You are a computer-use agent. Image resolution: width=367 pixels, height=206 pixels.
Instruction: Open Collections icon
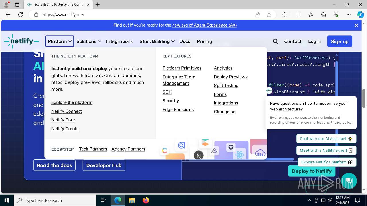(323, 15)
